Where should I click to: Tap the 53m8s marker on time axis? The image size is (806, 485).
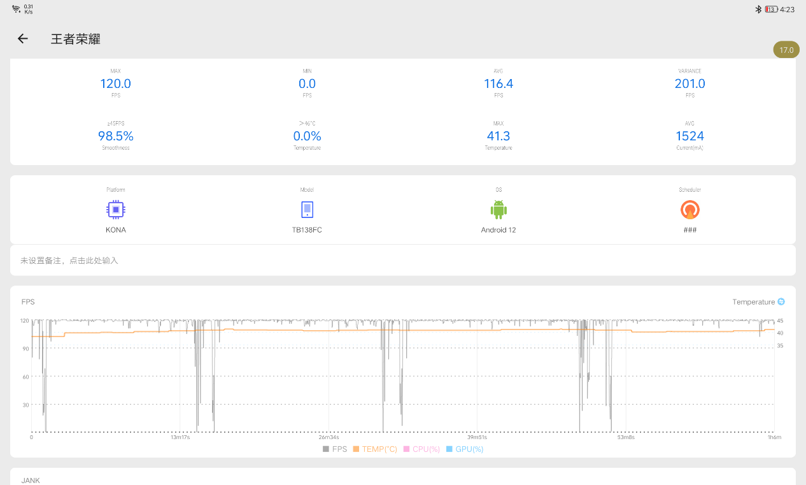click(x=626, y=437)
